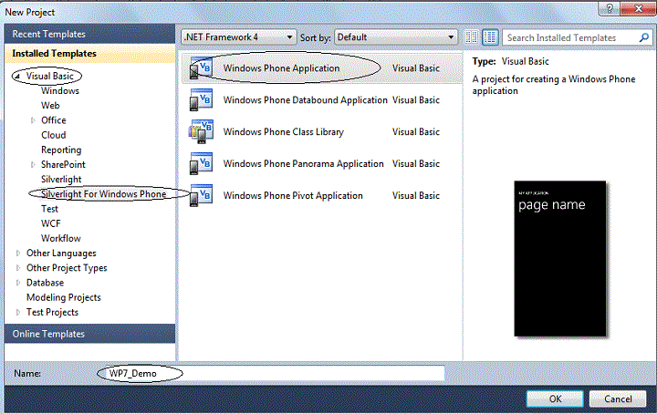This screenshot has height=414, width=657.
Task: Select the Modeling Projects category
Action: click(64, 297)
